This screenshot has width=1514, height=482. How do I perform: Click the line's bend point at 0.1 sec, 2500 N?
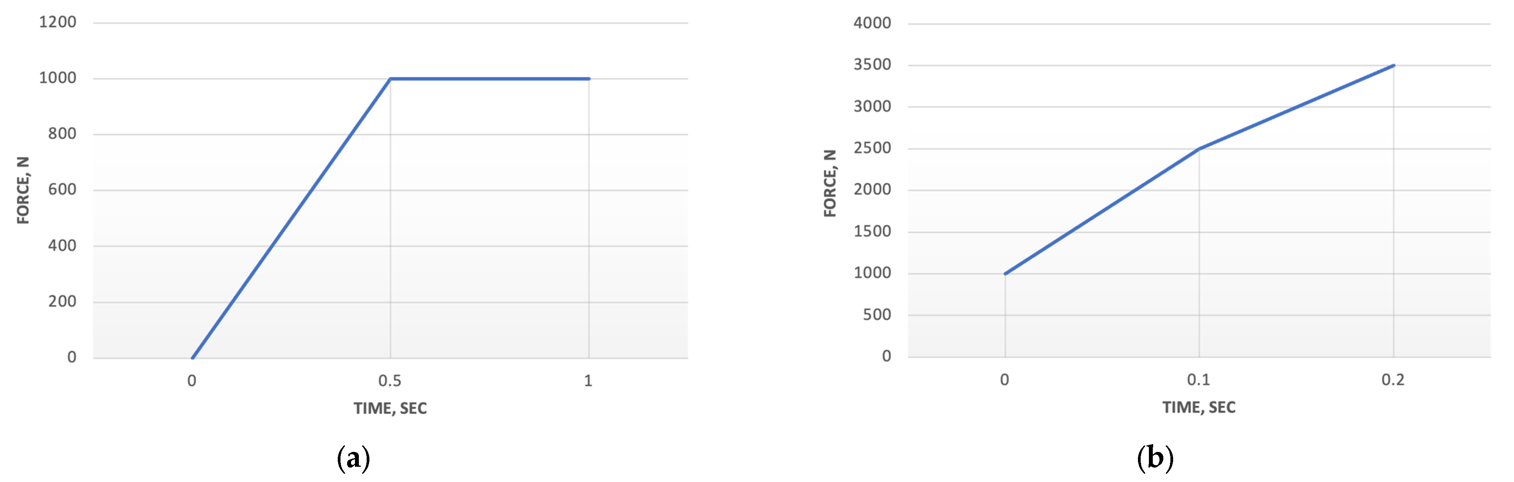pyautogui.click(x=1199, y=149)
